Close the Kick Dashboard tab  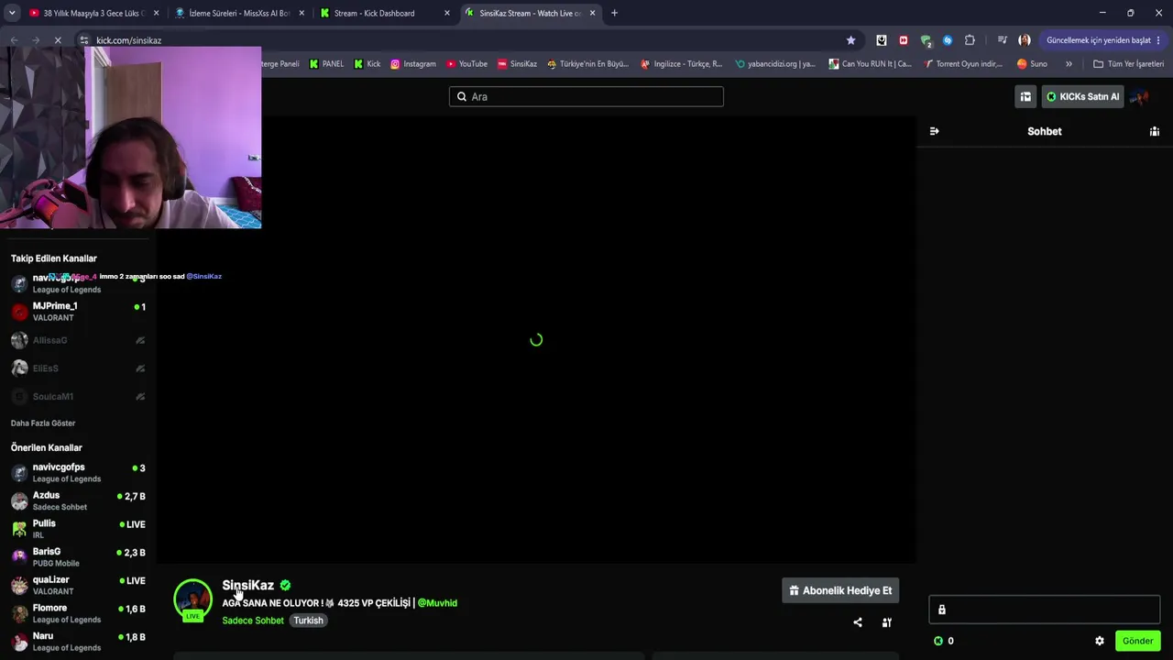tap(447, 13)
